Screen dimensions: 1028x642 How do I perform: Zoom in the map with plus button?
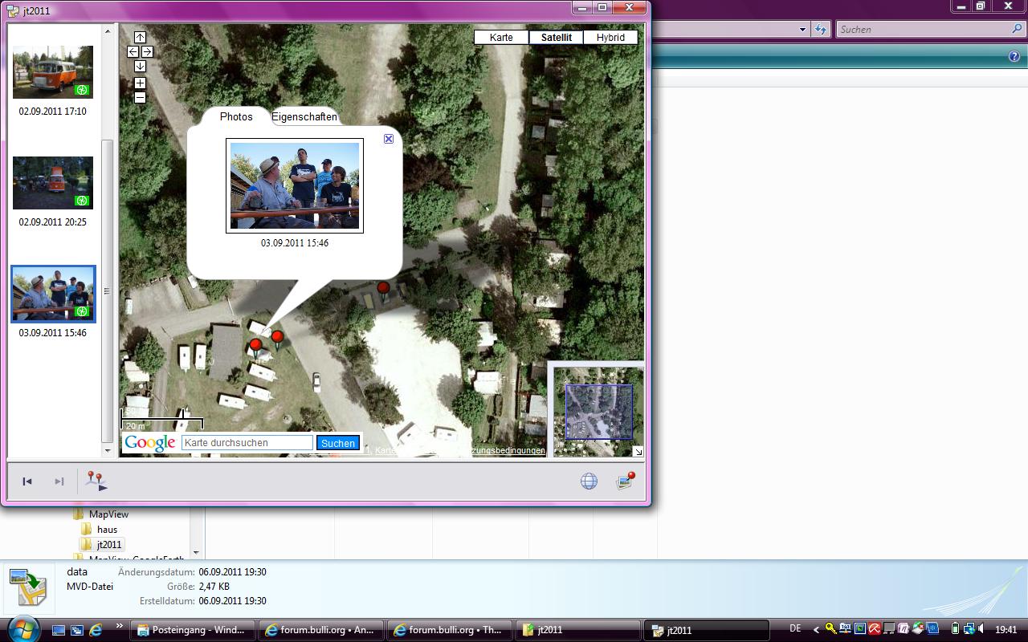click(x=140, y=83)
